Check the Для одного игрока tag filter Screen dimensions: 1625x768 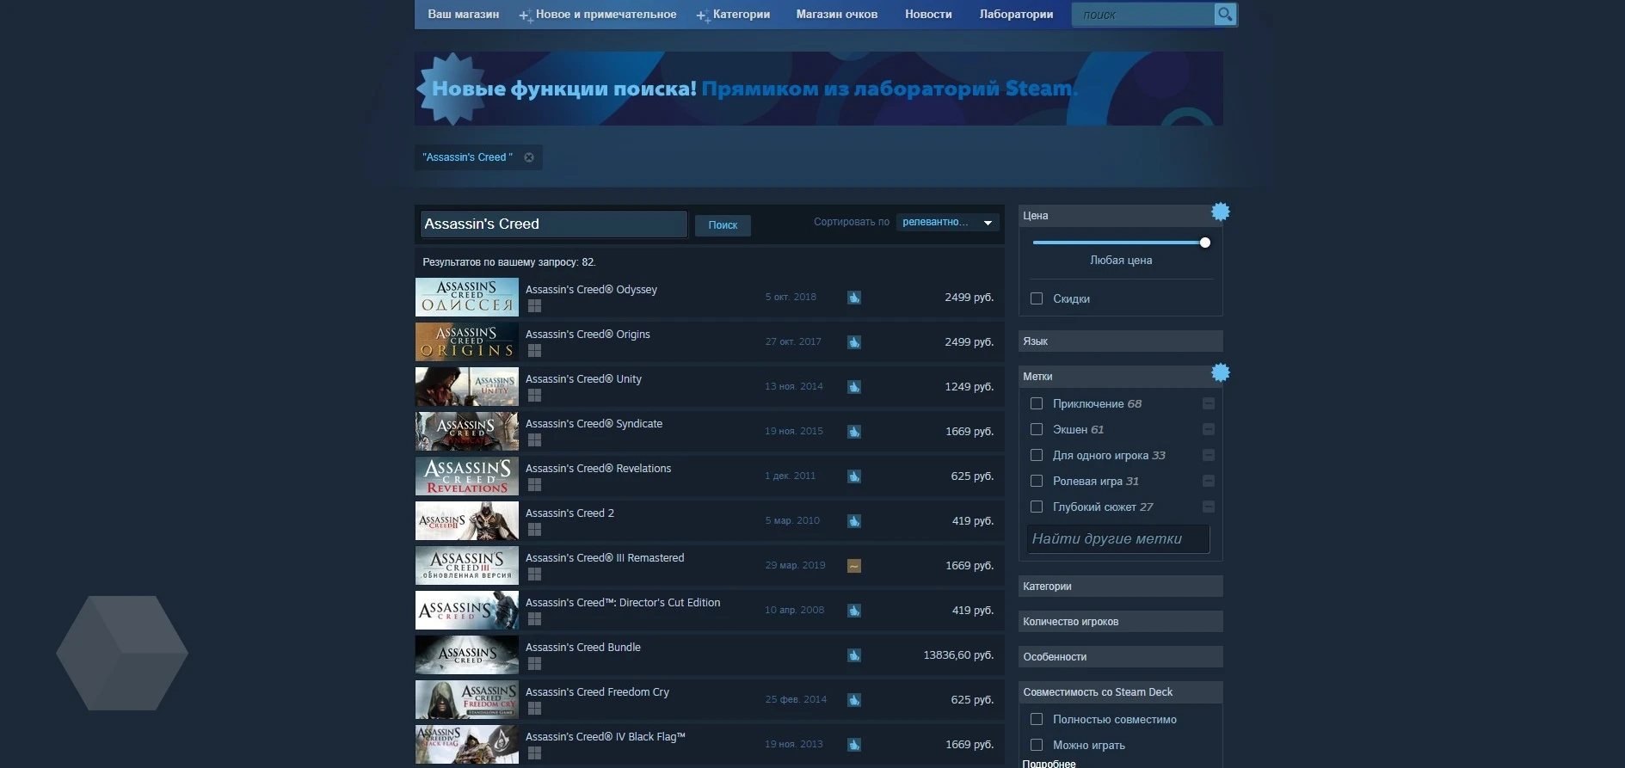[x=1037, y=455]
